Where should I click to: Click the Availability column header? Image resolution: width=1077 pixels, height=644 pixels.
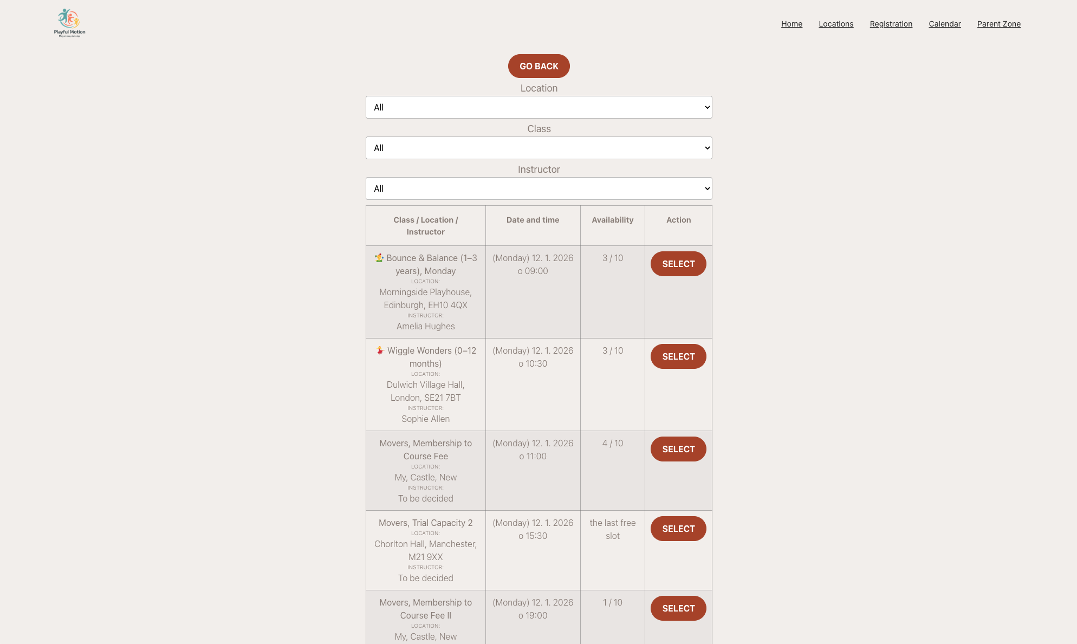point(612,220)
